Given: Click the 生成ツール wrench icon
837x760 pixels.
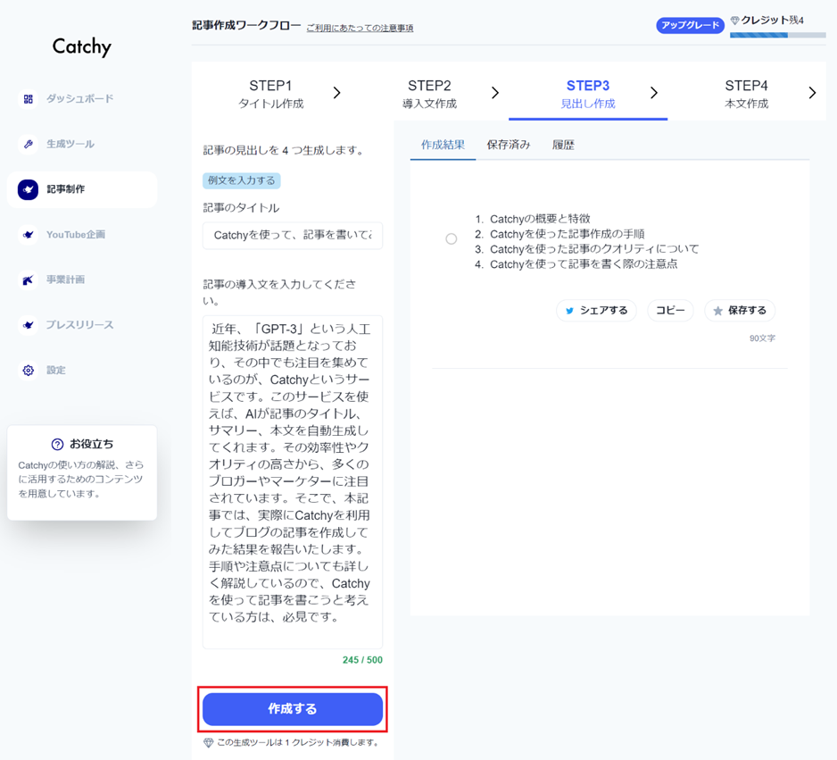Looking at the screenshot, I should [x=29, y=144].
